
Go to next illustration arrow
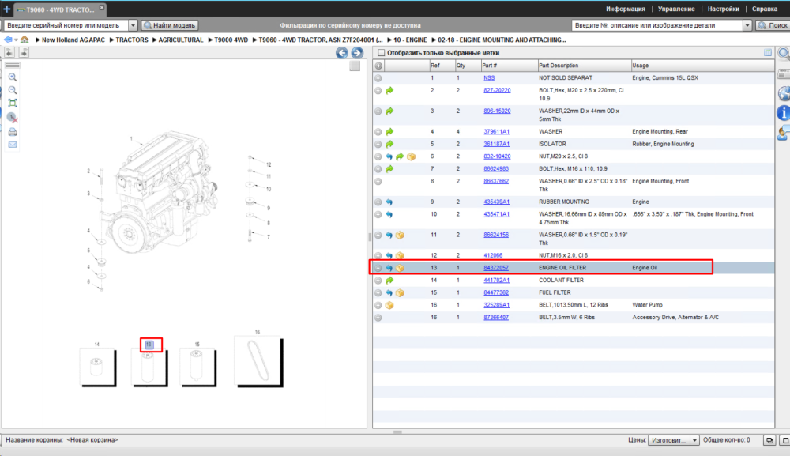[x=357, y=53]
